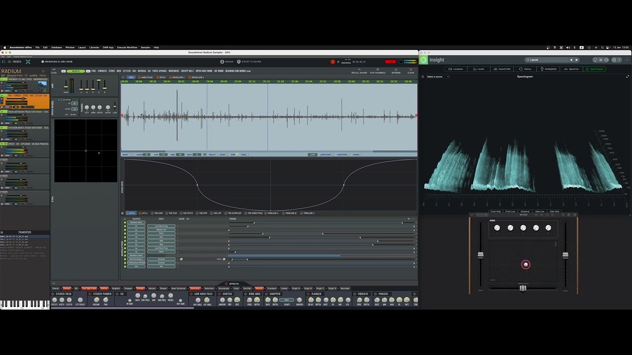Open the Execute Workflow menu
Viewport: 632px width, 355px height.
pos(127,47)
